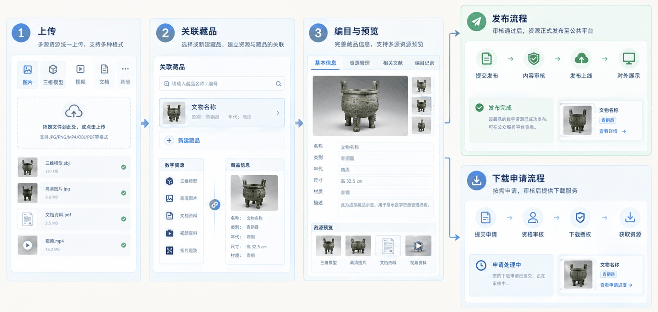Image resolution: width=658 pixels, height=312 pixels.
Task: Click the 下载授权 shield icon
Action: 580,218
